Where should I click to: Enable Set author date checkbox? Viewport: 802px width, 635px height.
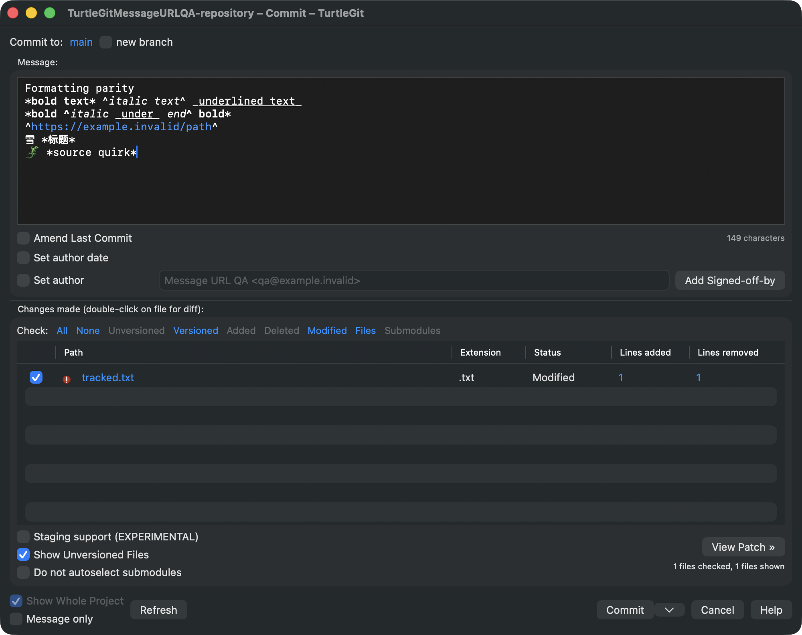pyautogui.click(x=23, y=258)
